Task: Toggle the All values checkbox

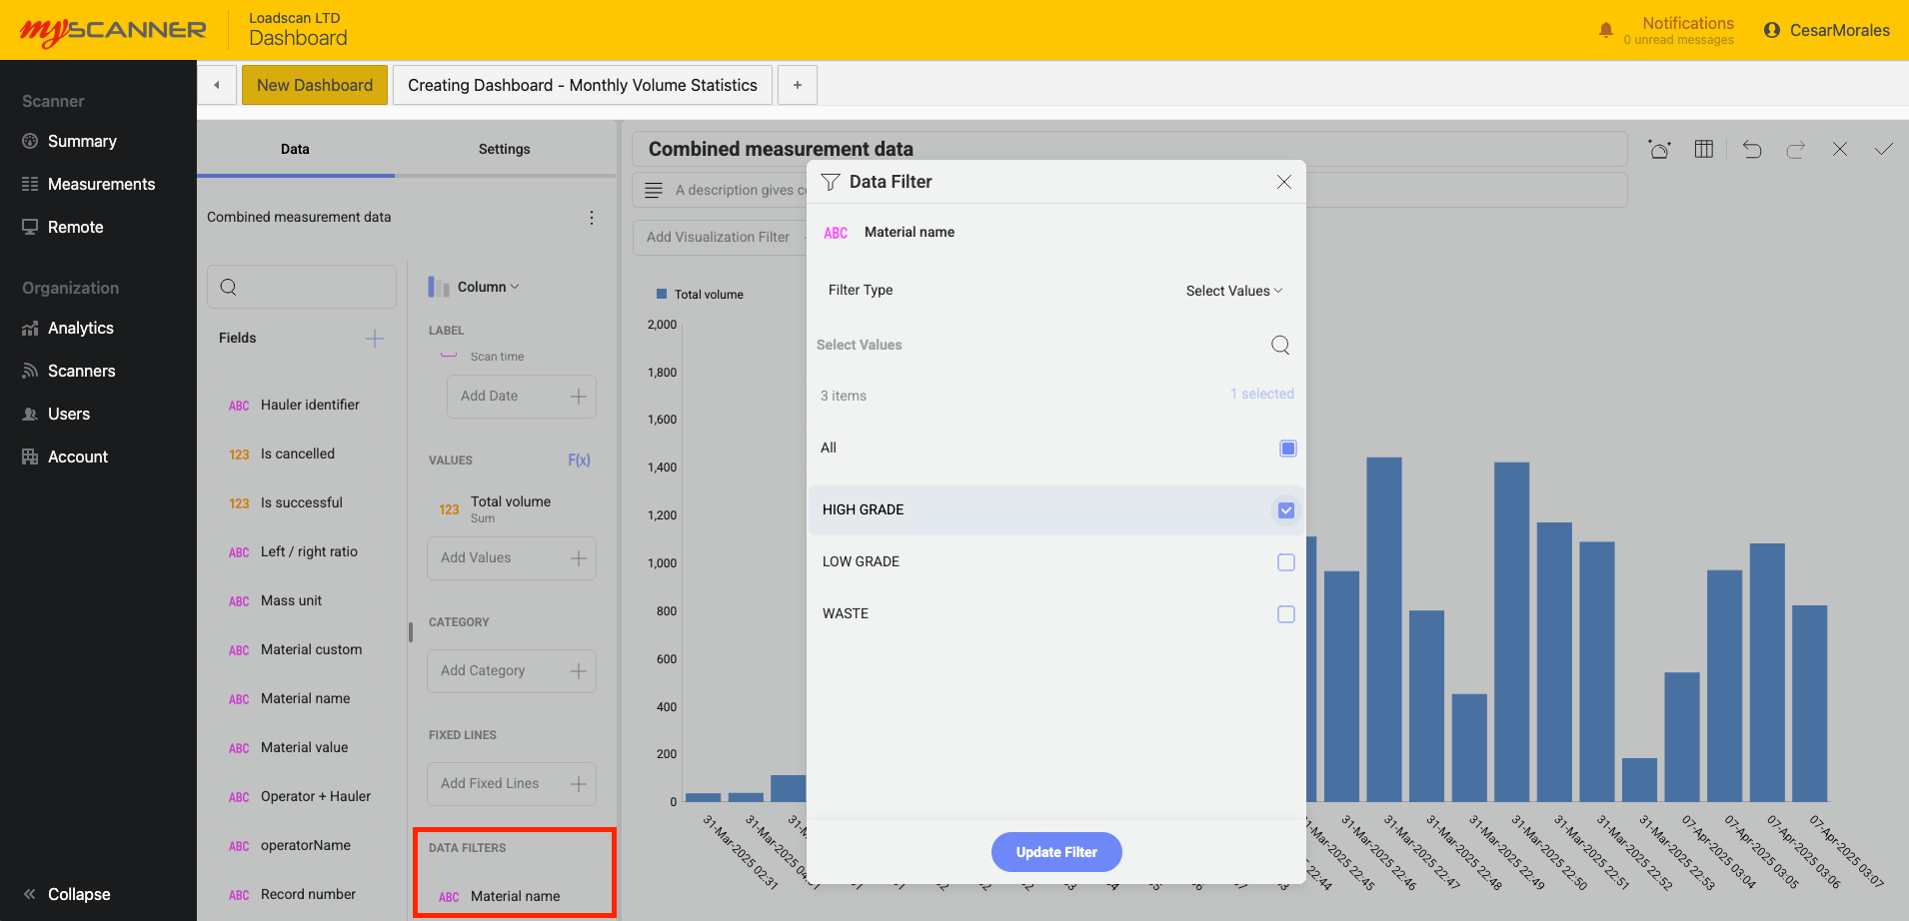Action: (1287, 449)
